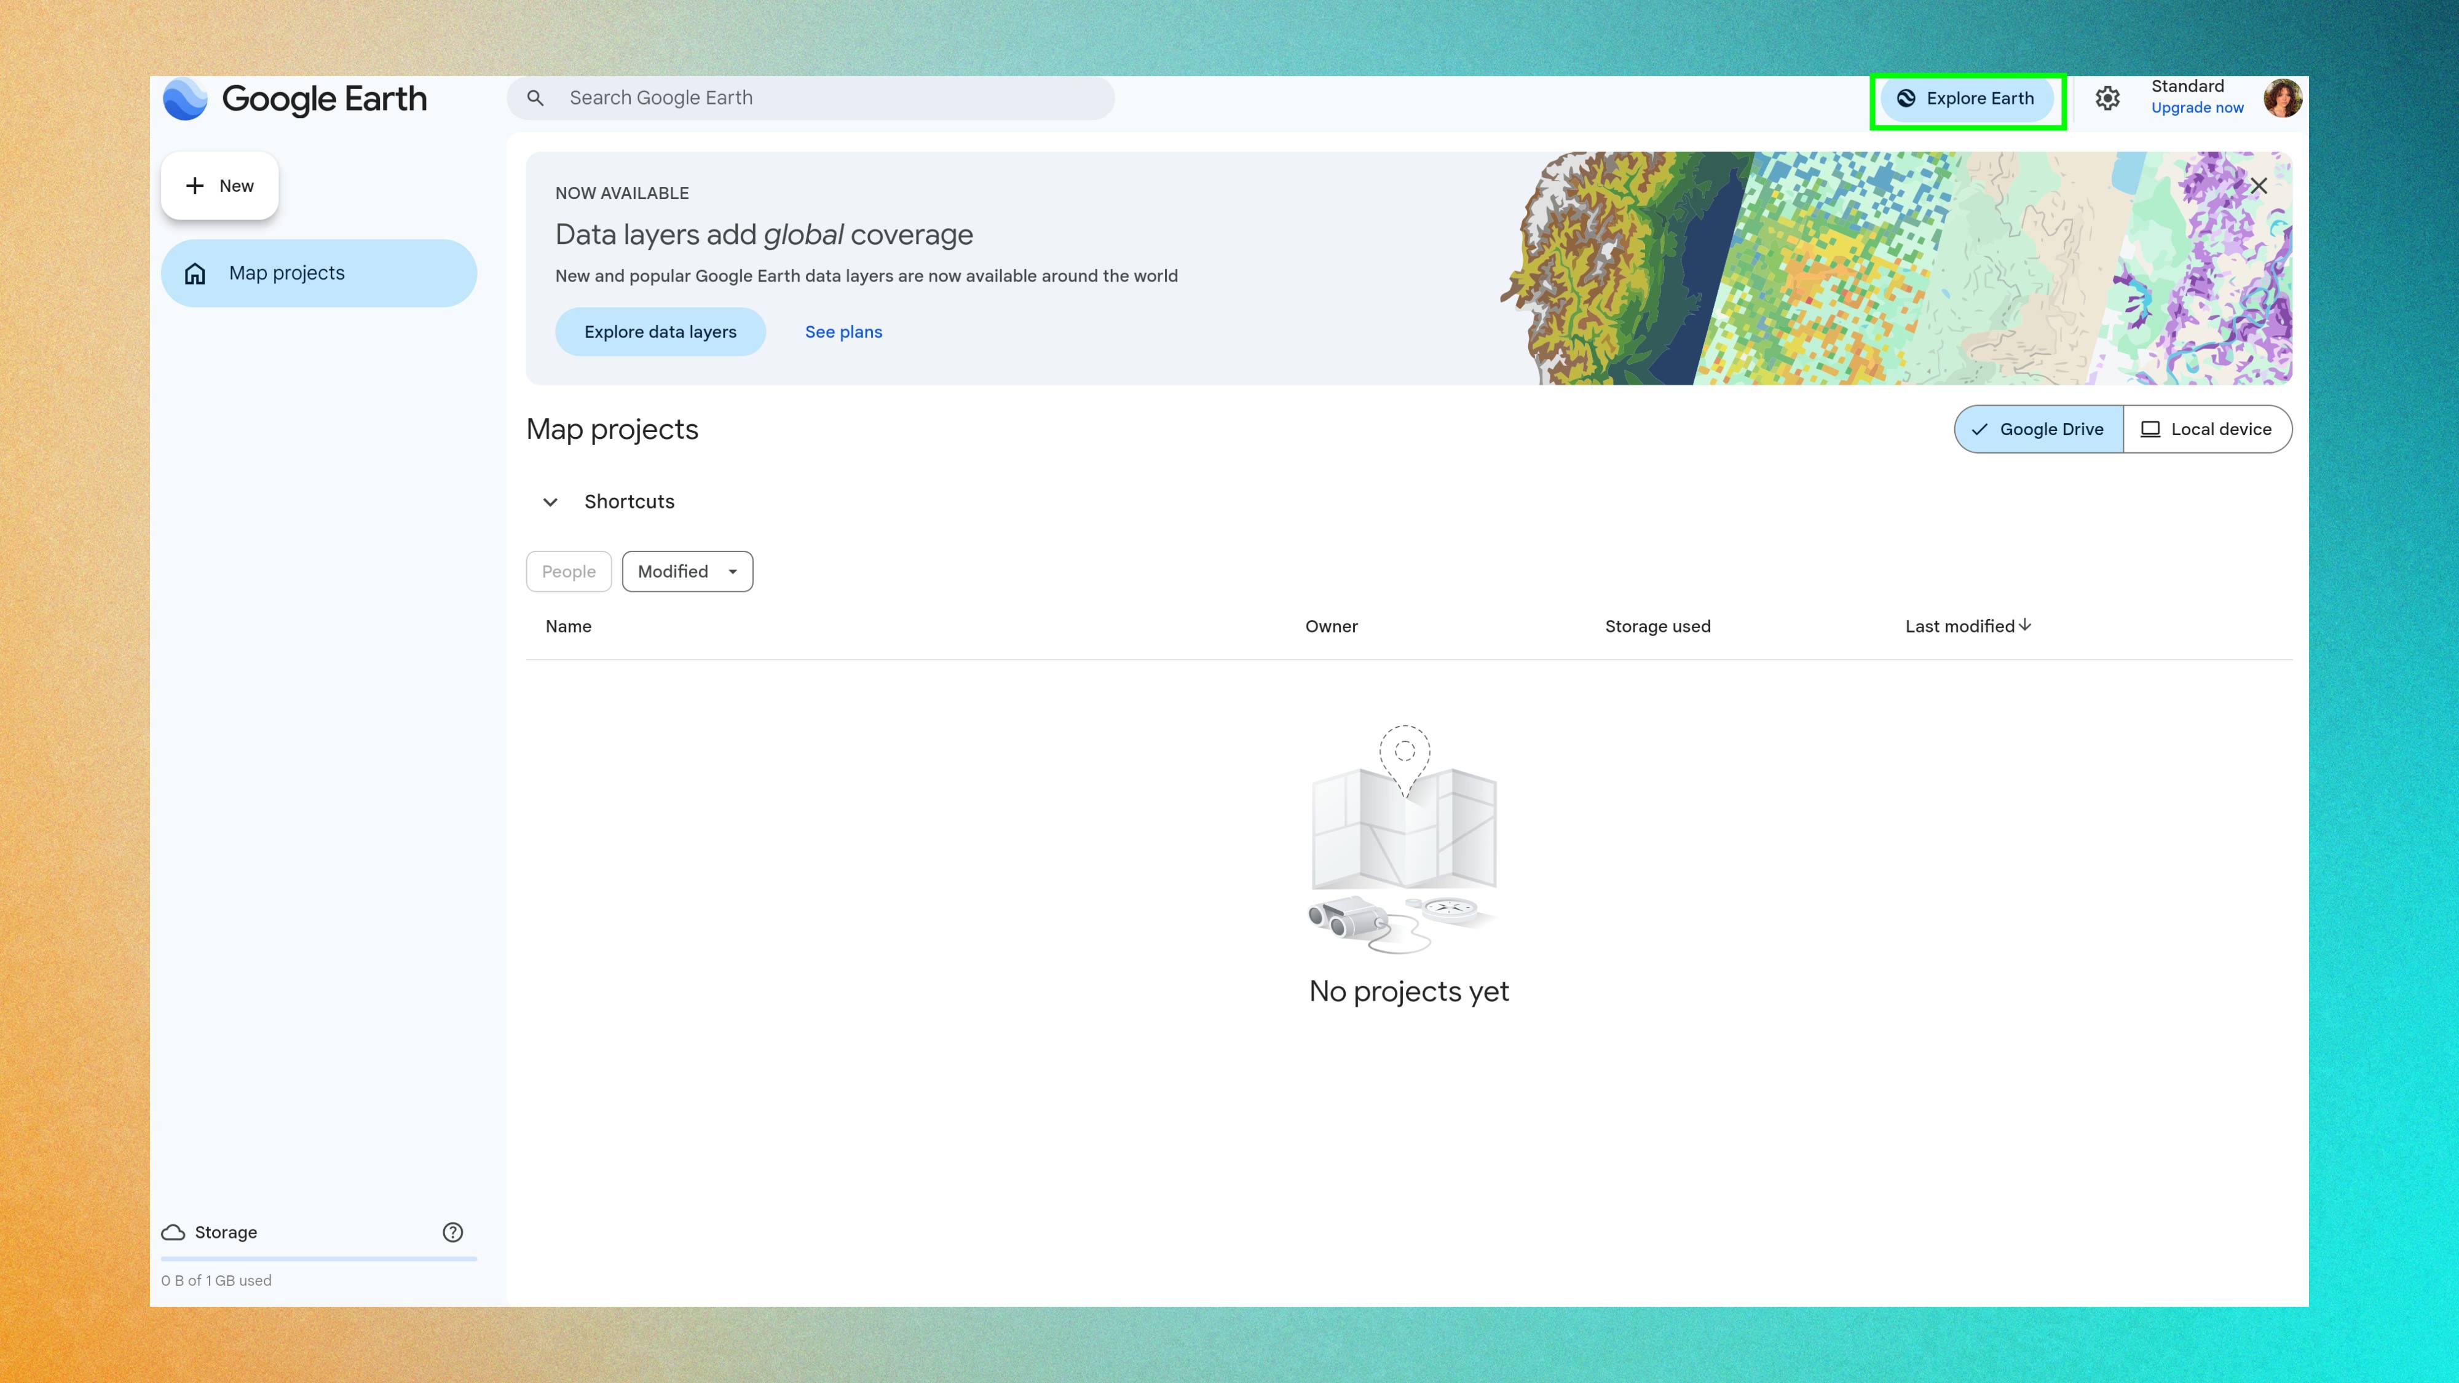
Task: Click the Google Earth title text
Action: [325, 99]
